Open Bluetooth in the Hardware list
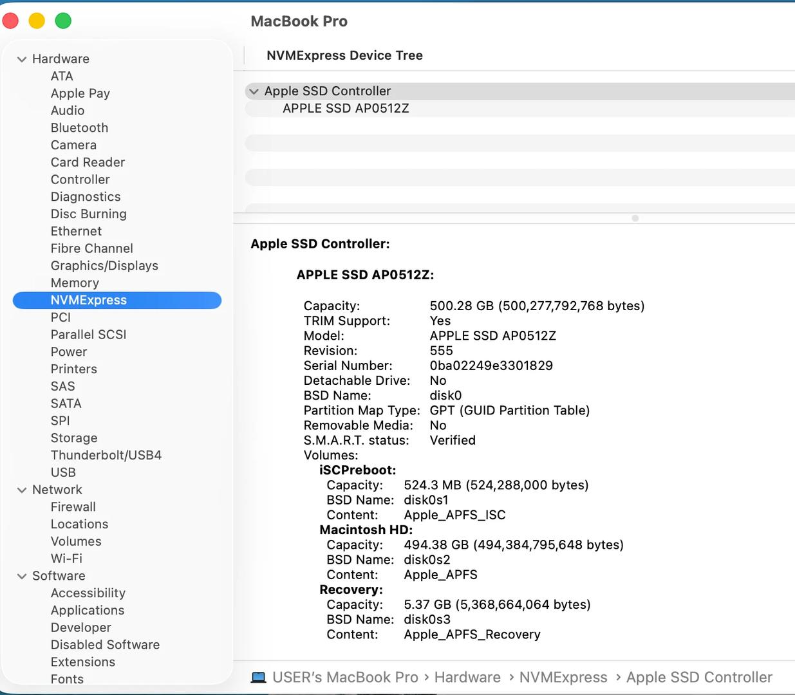 coord(79,127)
